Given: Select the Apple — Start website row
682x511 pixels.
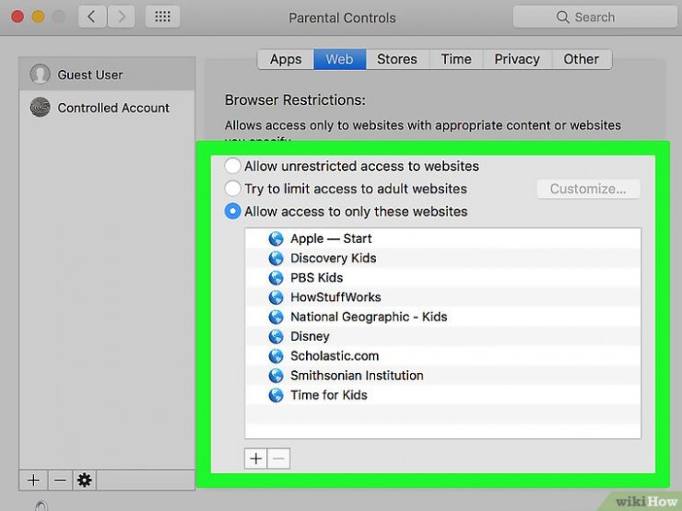Looking at the screenshot, I should [442, 238].
